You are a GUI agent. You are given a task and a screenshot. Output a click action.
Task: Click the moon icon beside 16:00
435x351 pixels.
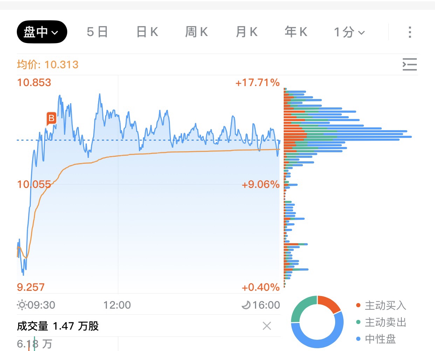(x=246, y=305)
